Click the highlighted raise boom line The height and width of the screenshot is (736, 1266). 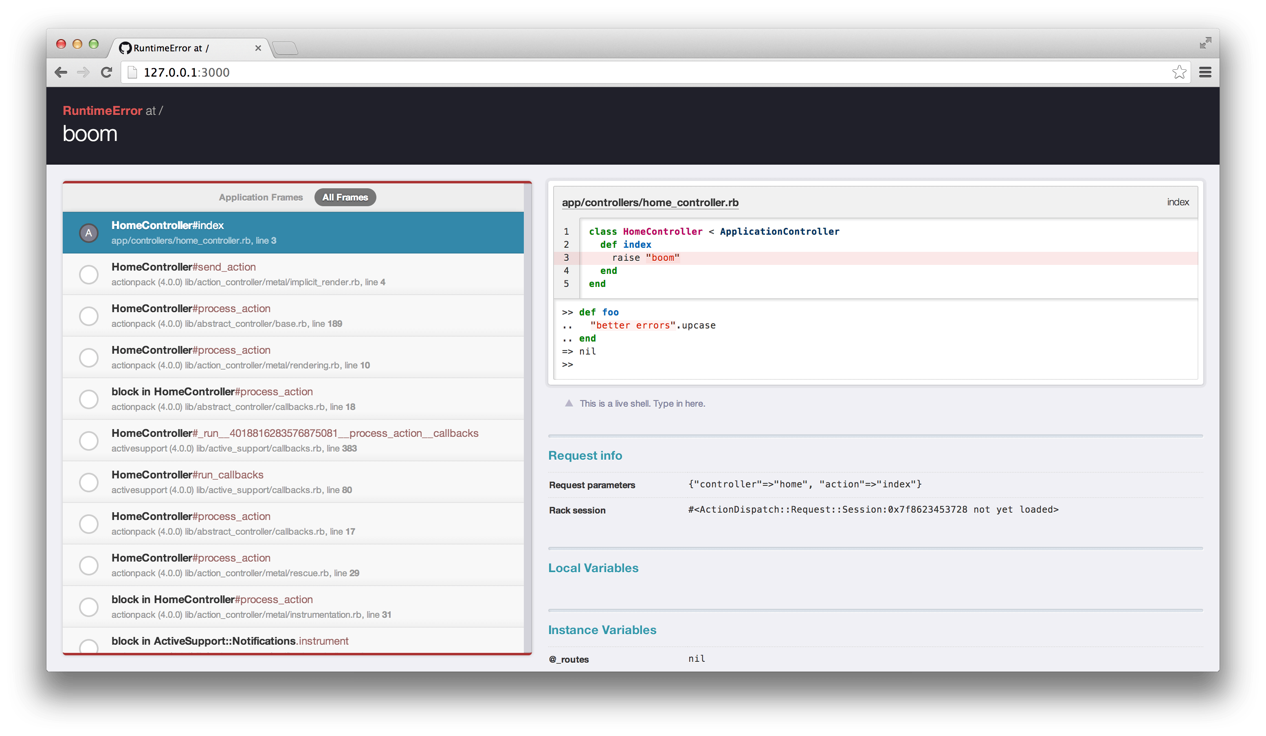click(x=646, y=258)
